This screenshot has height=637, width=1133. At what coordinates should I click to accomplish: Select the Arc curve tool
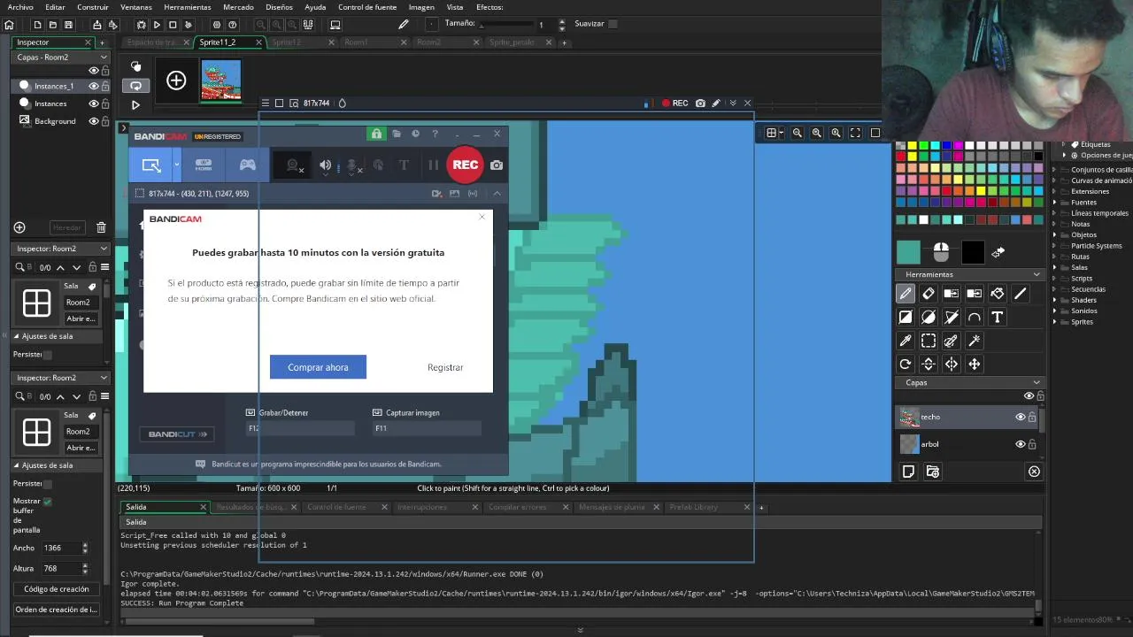(975, 317)
